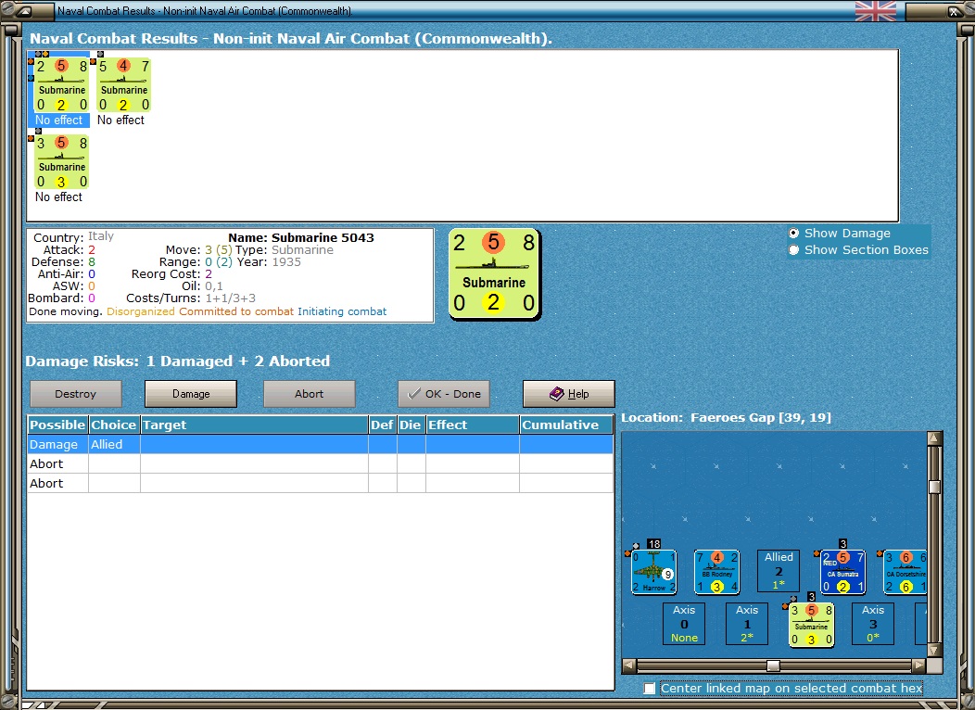Screen dimensions: 975x710
Task: Click the CA Dorsetshire cruiser counter
Action: coord(905,571)
